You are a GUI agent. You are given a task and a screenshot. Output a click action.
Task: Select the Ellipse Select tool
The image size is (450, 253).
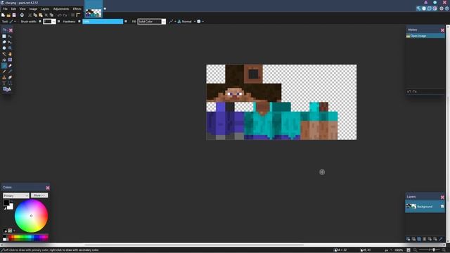click(x=4, y=48)
